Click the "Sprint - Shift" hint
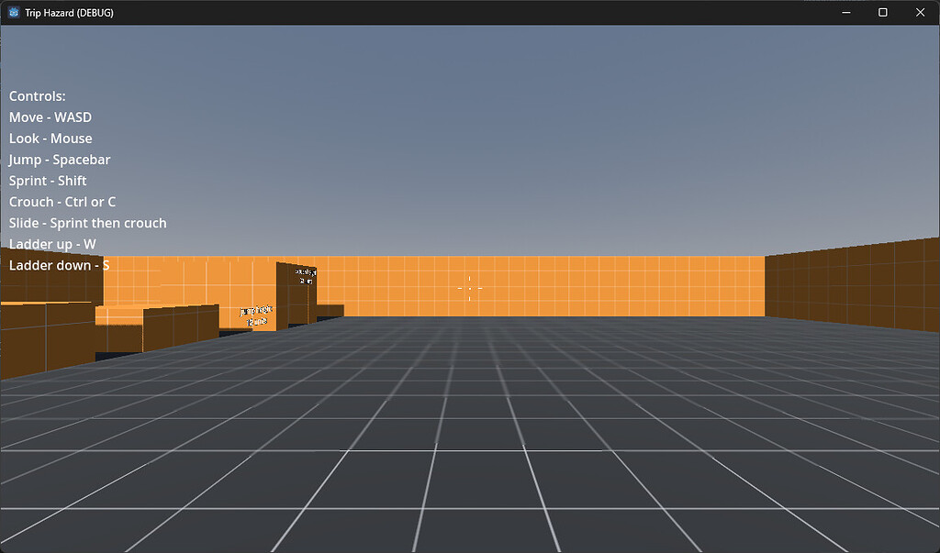Screen dimensions: 940x553 (48, 181)
